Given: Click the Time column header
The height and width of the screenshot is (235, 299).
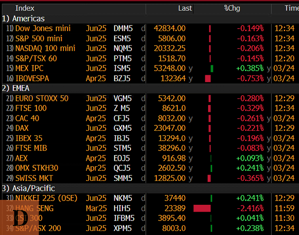Looking at the screenshot, I should pos(291,8).
